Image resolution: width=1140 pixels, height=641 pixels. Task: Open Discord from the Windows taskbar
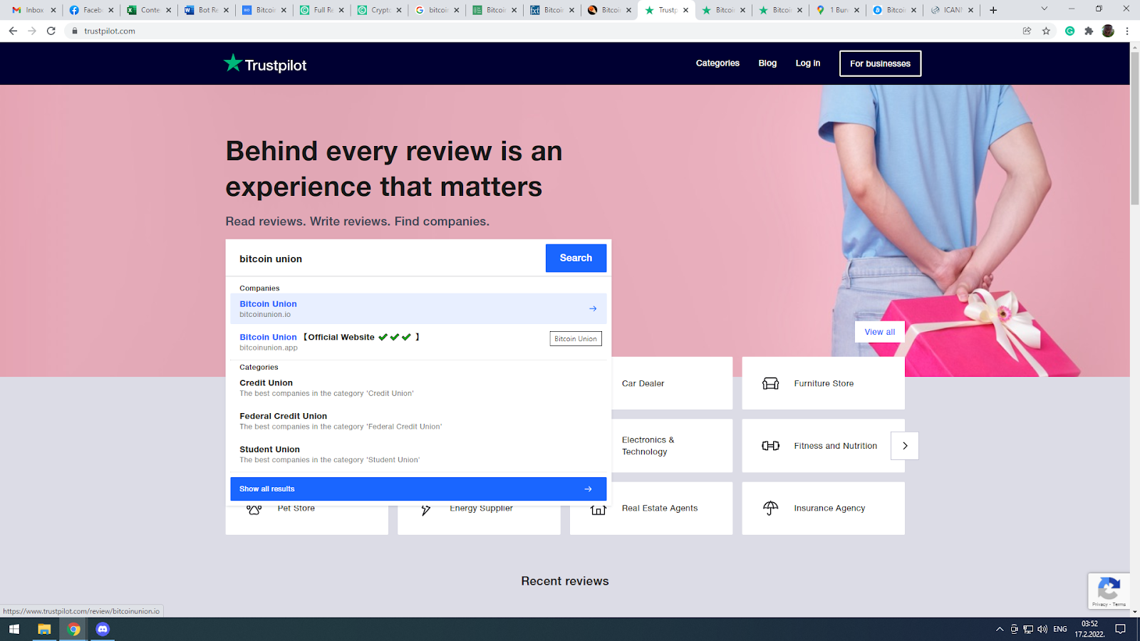103,629
